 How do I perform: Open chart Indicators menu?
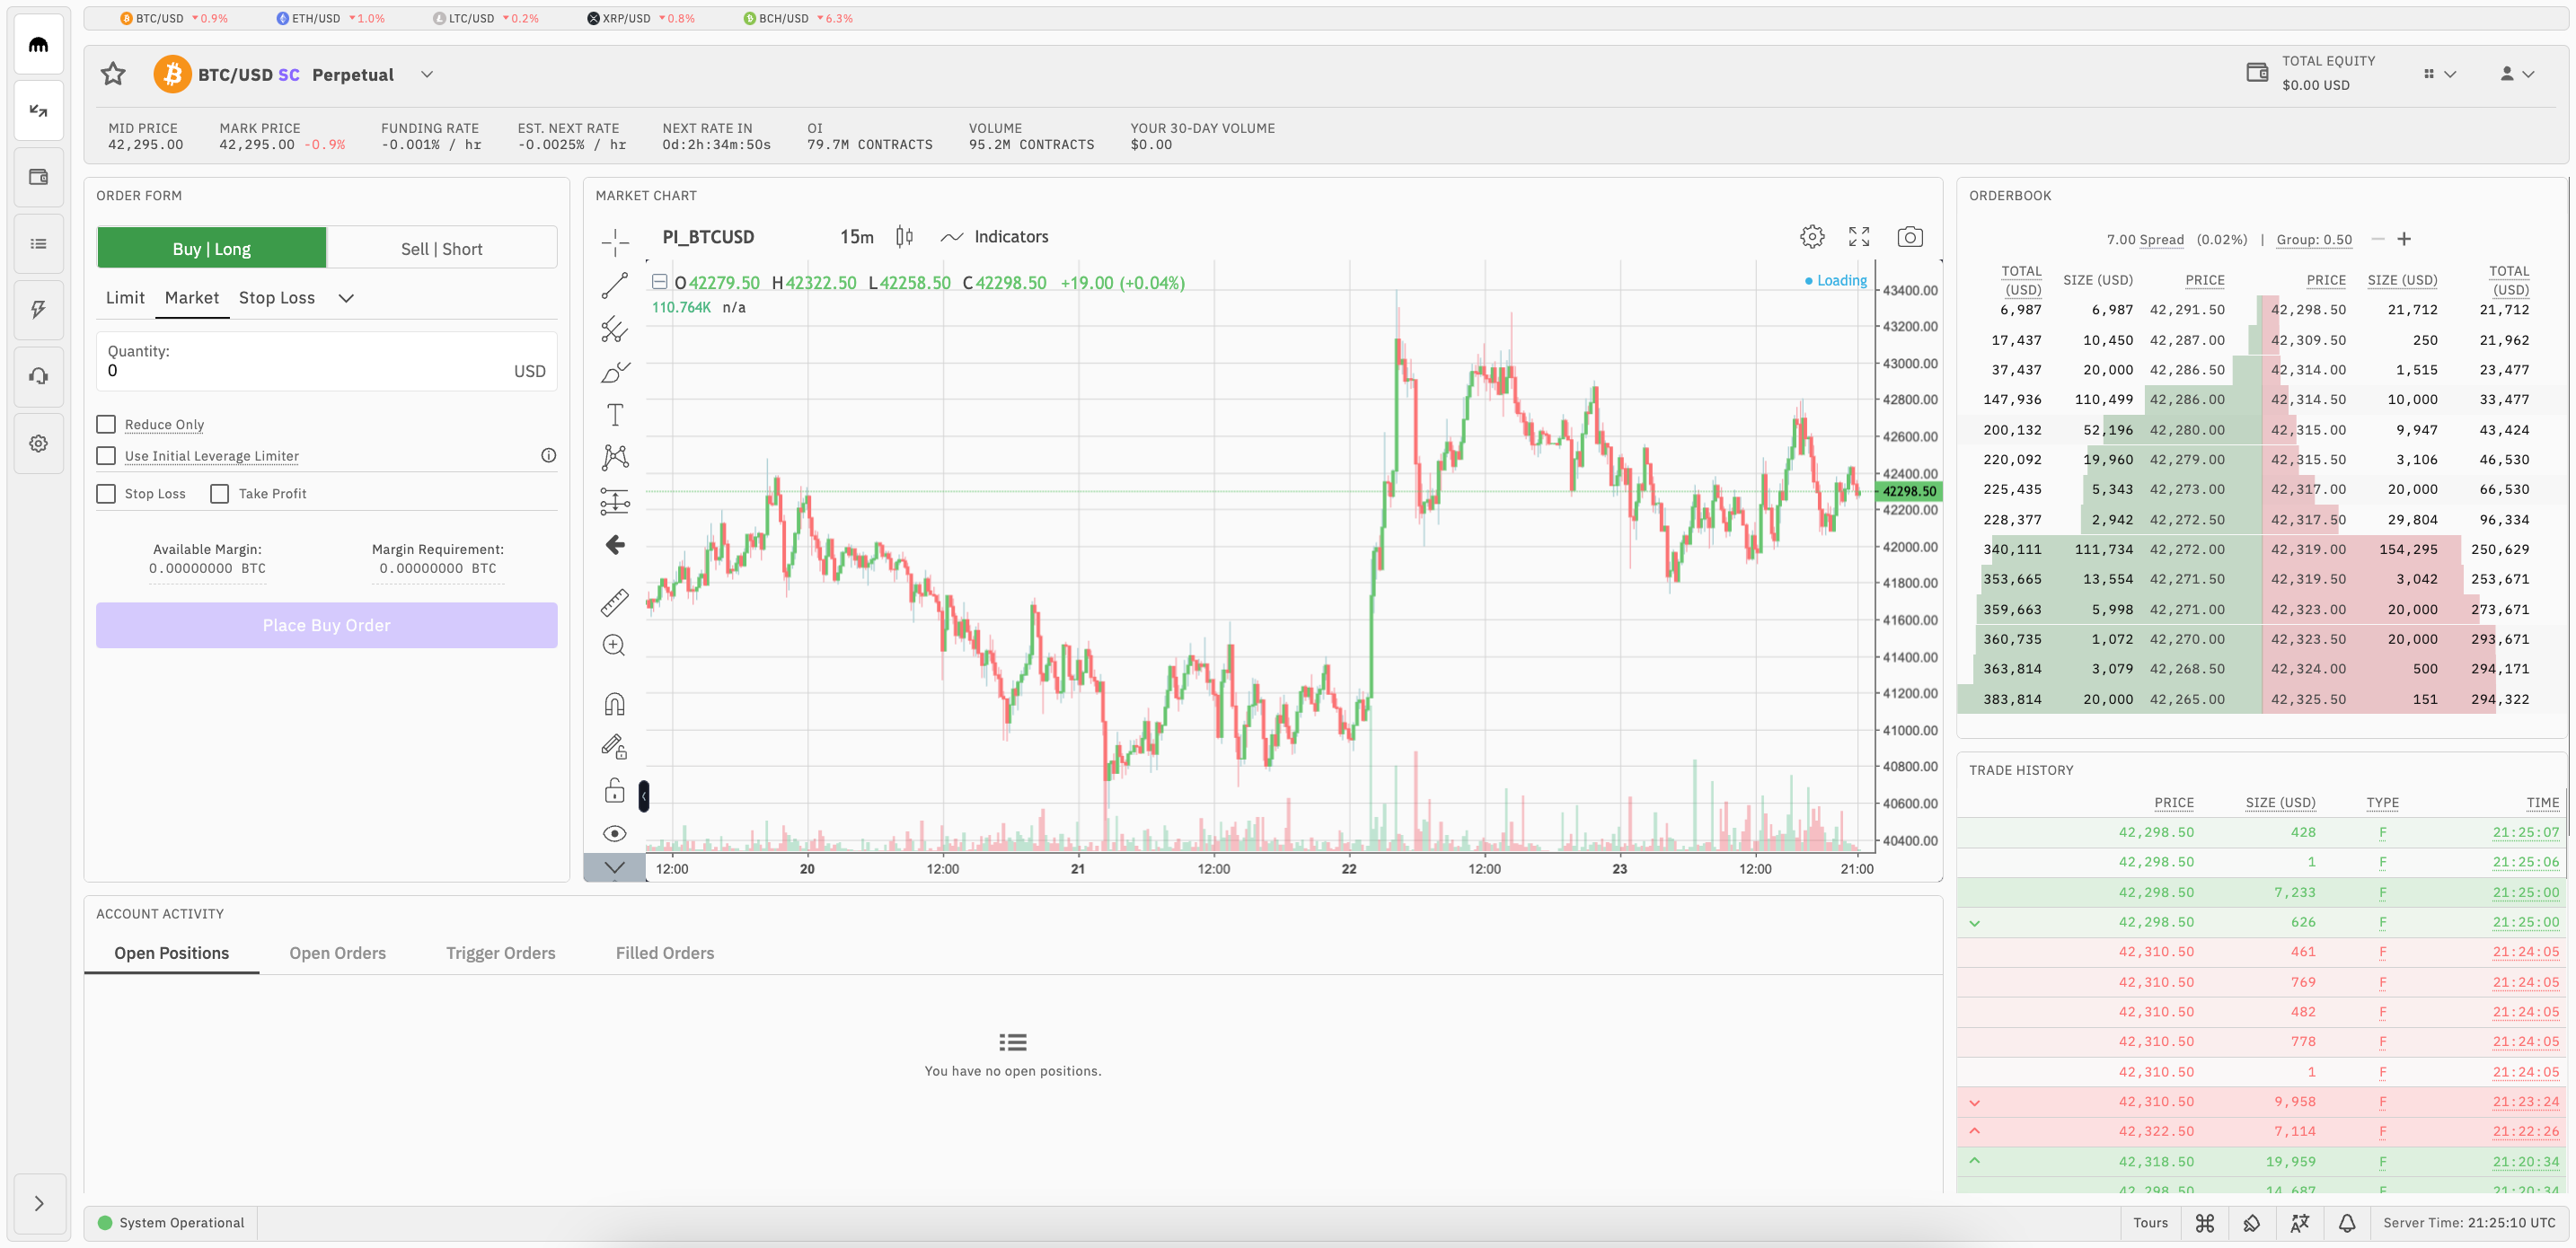click(x=995, y=237)
